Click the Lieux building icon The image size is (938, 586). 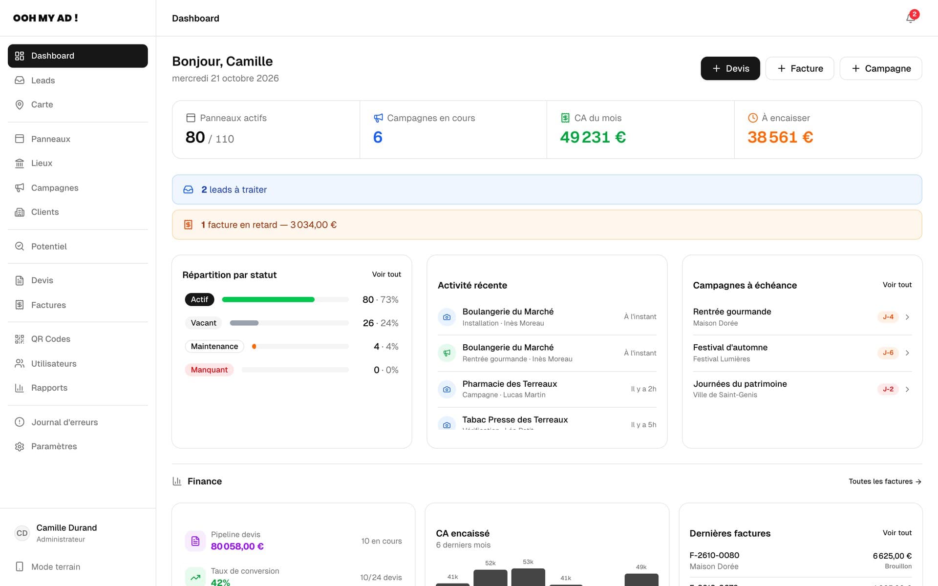tap(20, 163)
